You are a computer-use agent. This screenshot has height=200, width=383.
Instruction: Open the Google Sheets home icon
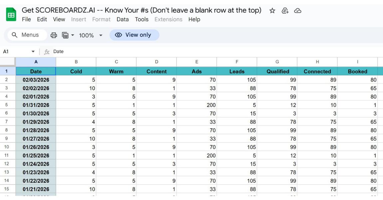(11, 15)
